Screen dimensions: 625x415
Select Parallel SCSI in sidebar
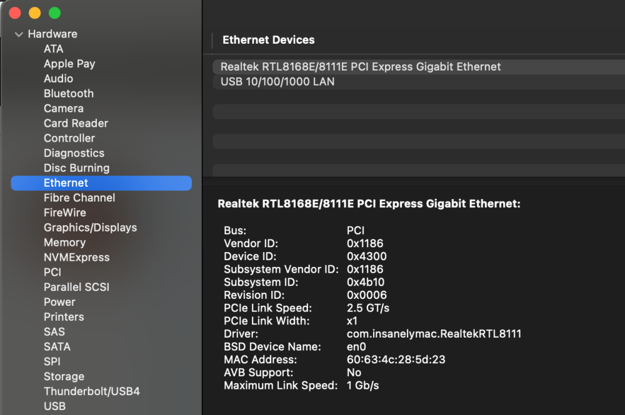click(x=76, y=287)
